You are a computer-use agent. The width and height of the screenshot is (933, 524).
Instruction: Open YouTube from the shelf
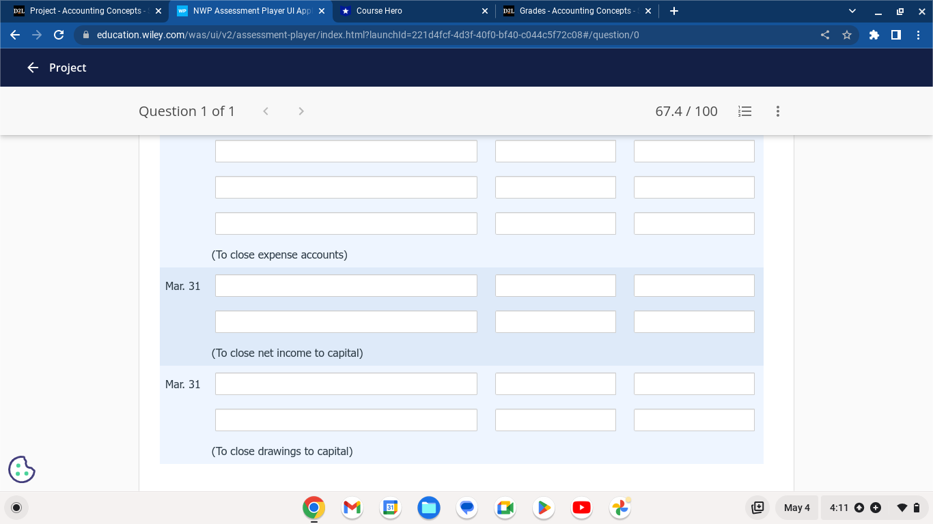tap(581, 508)
